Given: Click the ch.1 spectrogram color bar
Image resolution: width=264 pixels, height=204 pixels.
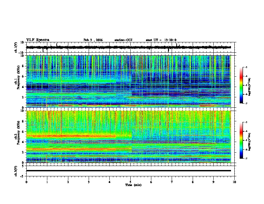Looking at the screenshot, I should (241, 85).
